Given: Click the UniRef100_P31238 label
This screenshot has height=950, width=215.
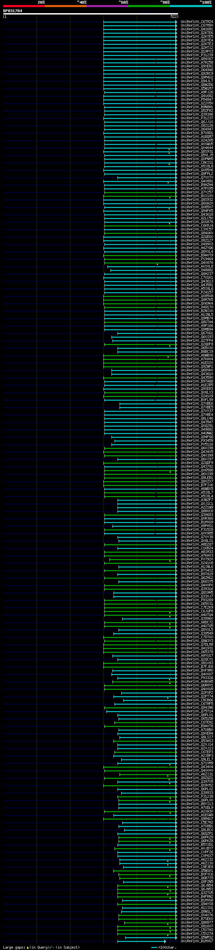Looking at the screenshot, I should [197, 797].
